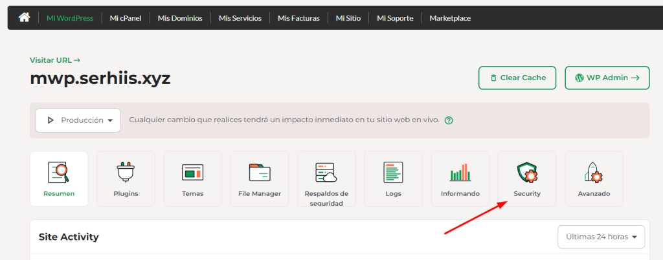The height and width of the screenshot is (260, 663).
Task: Open the Respaldos de seguridad card
Action: [326, 179]
